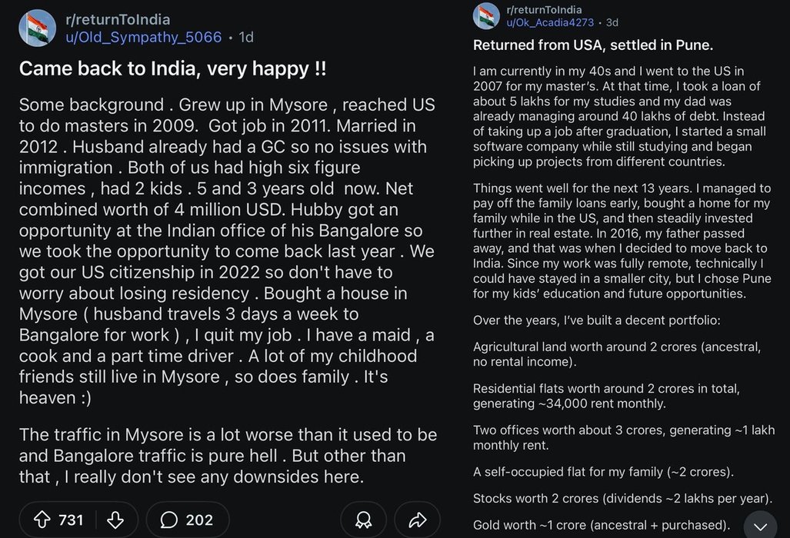Click the "Gold worth ~1 crore" line
This screenshot has height=538, width=790.
coord(602,525)
